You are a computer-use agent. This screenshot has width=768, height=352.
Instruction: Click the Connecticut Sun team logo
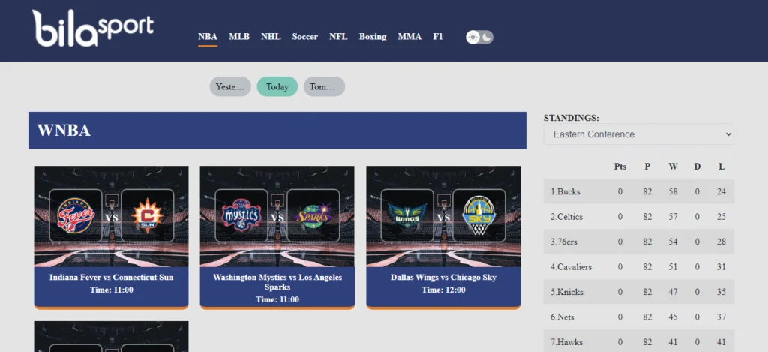click(148, 215)
